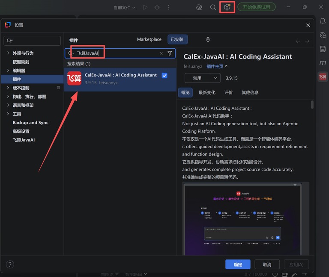Switch to the Marketplace tab
Screen dimensions: 329x277
(149, 39)
